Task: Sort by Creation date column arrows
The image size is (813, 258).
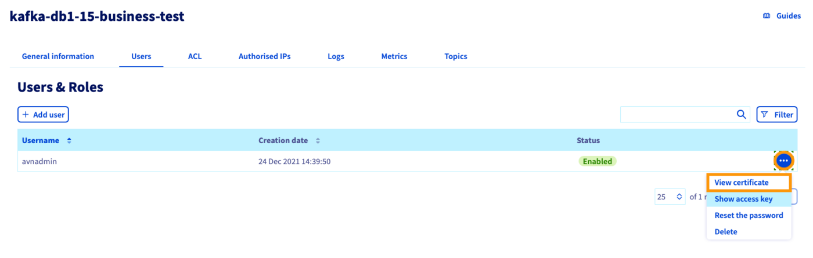Action: pos(318,141)
